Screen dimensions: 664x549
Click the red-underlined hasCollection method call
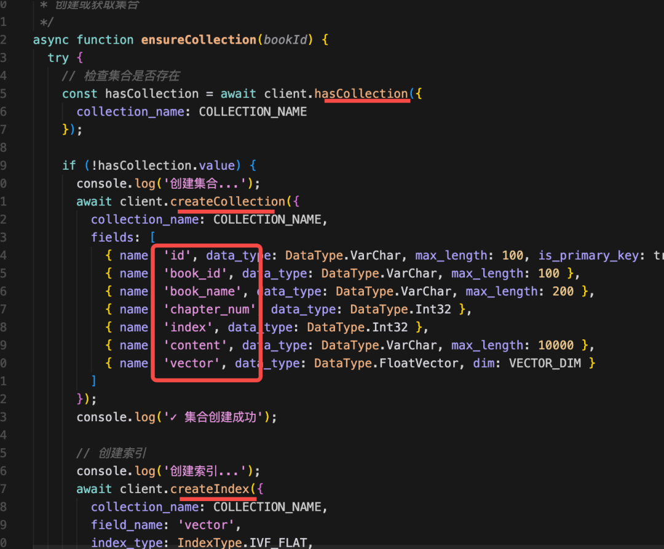[x=362, y=93]
